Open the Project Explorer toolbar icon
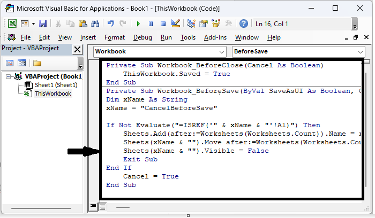This screenshot has width=375, height=218. (191, 24)
